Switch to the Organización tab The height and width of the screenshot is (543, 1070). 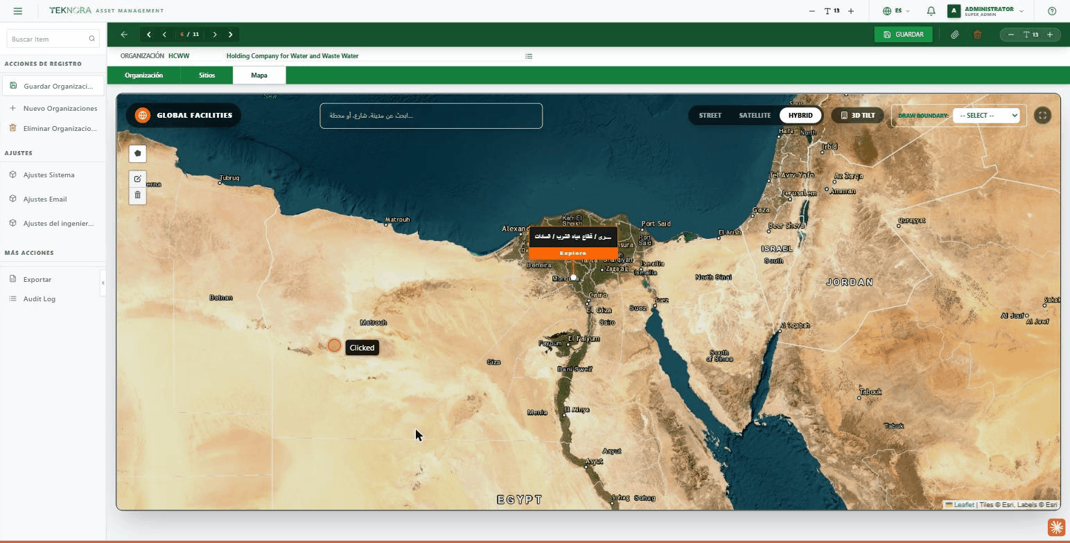143,75
